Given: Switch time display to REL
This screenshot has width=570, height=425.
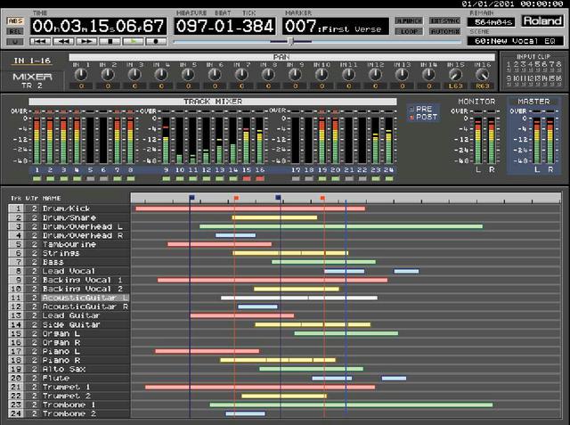Looking at the screenshot, I should pyautogui.click(x=15, y=30).
